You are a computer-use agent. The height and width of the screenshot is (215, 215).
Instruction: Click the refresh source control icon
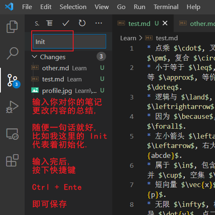[x=82, y=23]
